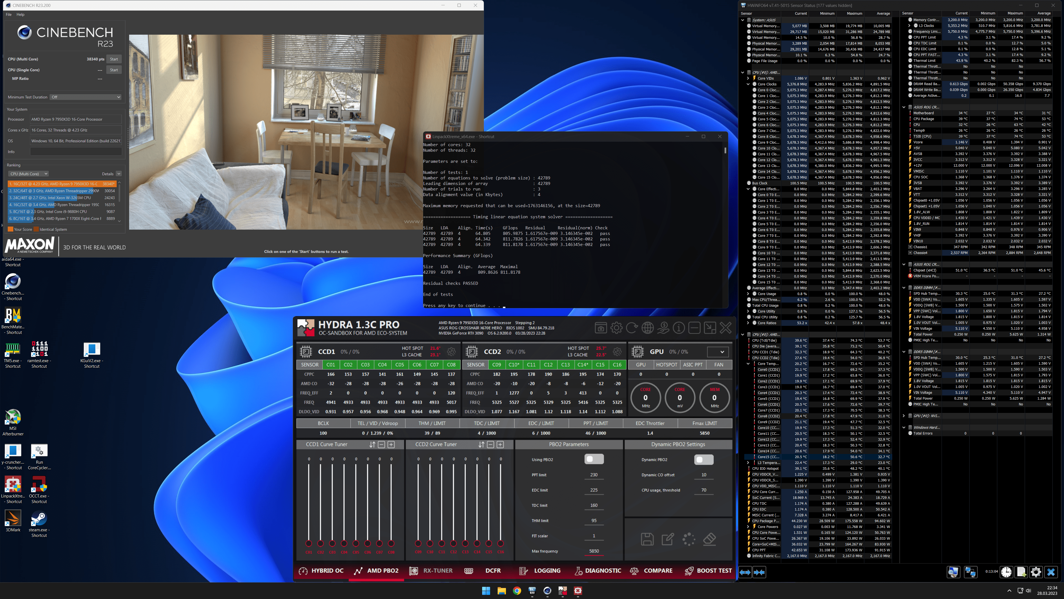Click HWiNFO reset clock icon
The image size is (1064, 599).
tap(1006, 572)
